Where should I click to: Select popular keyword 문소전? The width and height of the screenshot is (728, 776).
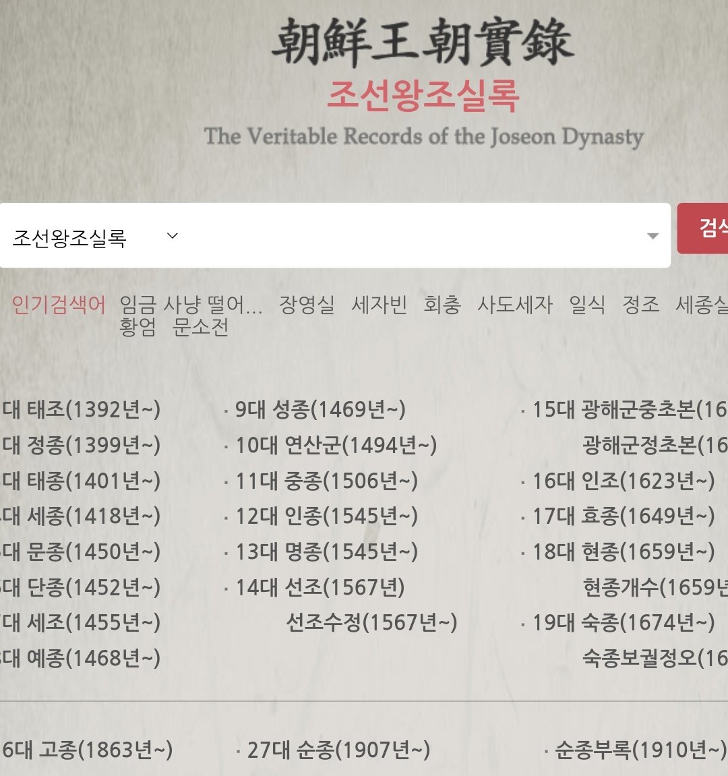pos(200,326)
